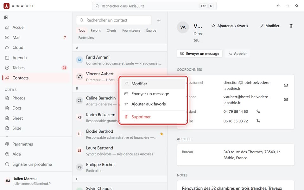Click Signaler un problème
The height and width of the screenshot is (190, 304).
pyautogui.click(x=36, y=164)
